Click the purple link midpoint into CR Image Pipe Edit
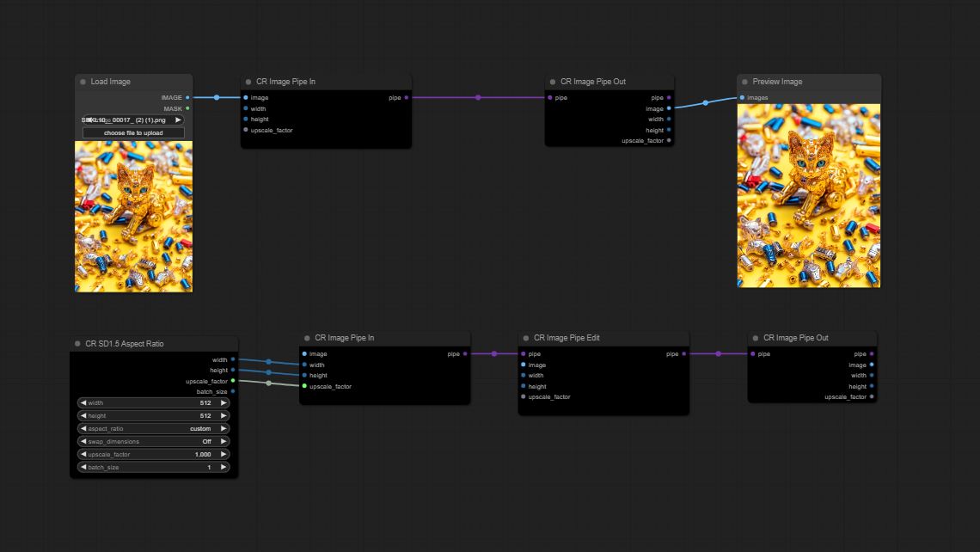Image resolution: width=980 pixels, height=552 pixels. [494, 354]
